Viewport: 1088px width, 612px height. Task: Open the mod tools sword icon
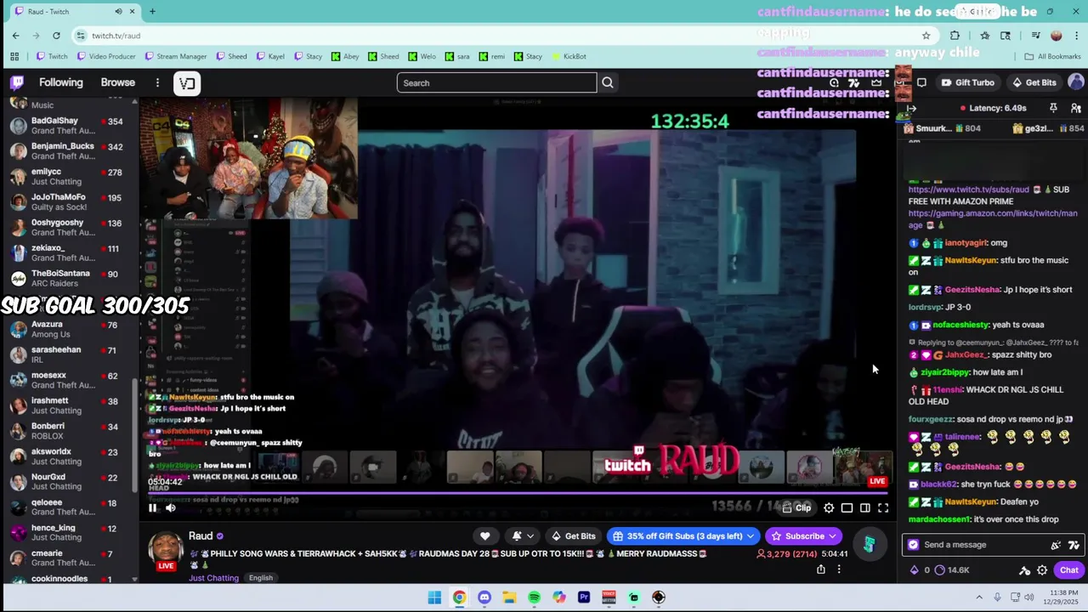tap(1024, 570)
